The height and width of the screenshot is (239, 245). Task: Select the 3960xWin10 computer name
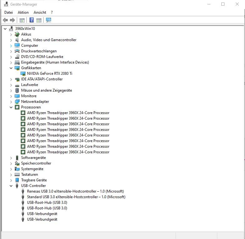tap(25, 29)
